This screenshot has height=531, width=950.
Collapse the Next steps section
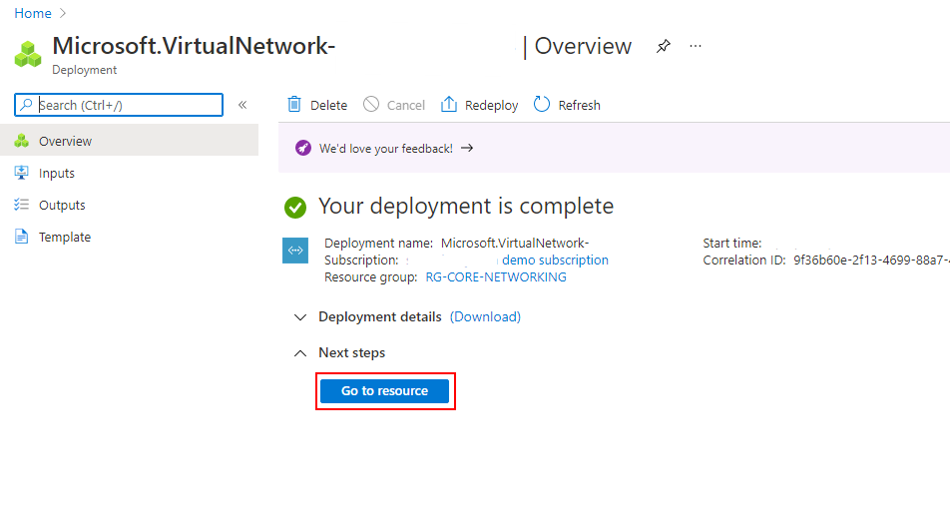300,352
